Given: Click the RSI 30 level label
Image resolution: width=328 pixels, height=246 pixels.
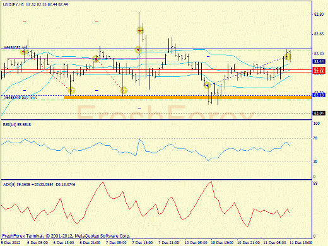Looking at the screenshot, I should pyautogui.click(x=315, y=161).
